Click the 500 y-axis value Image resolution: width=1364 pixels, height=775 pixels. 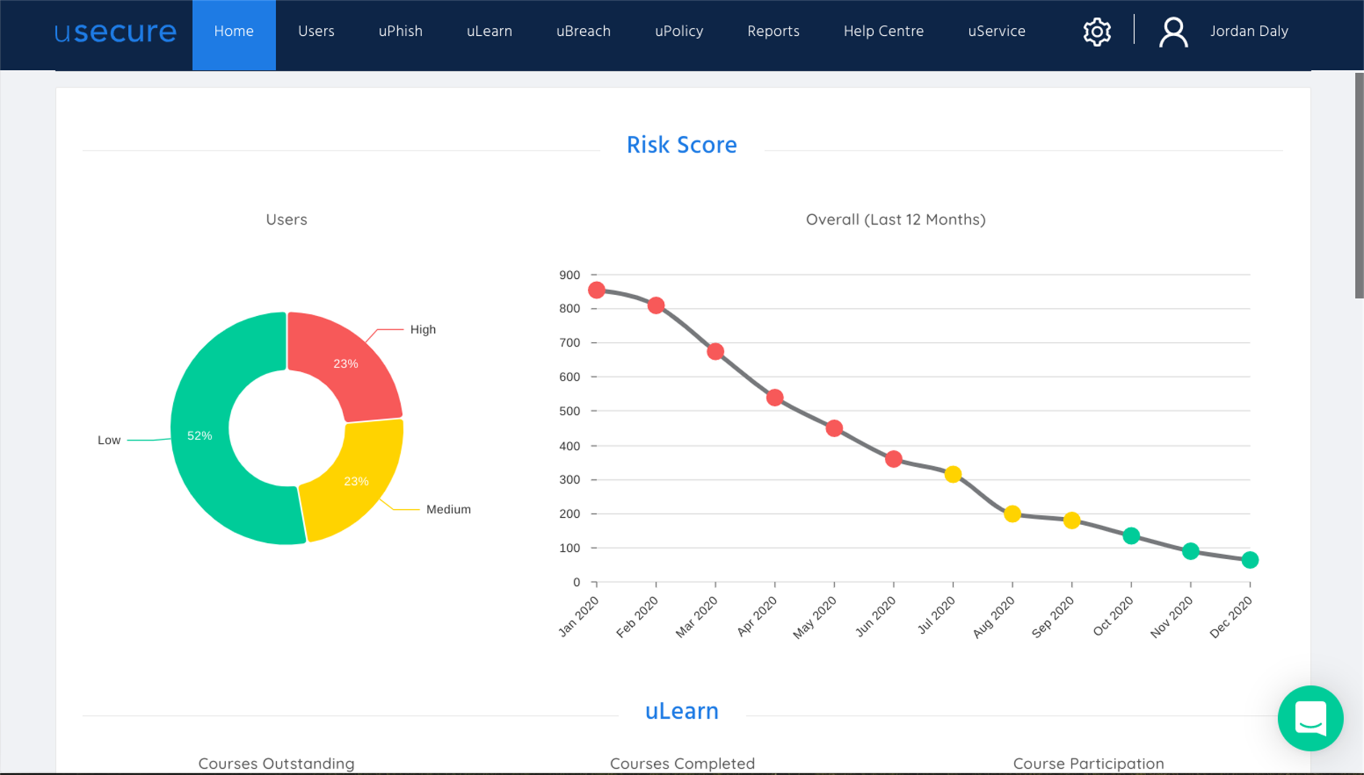click(569, 411)
